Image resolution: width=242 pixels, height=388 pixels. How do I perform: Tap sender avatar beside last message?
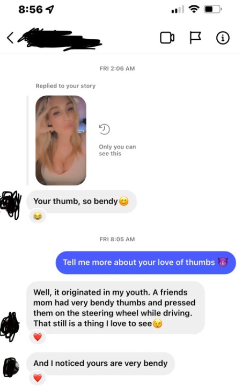(x=11, y=368)
